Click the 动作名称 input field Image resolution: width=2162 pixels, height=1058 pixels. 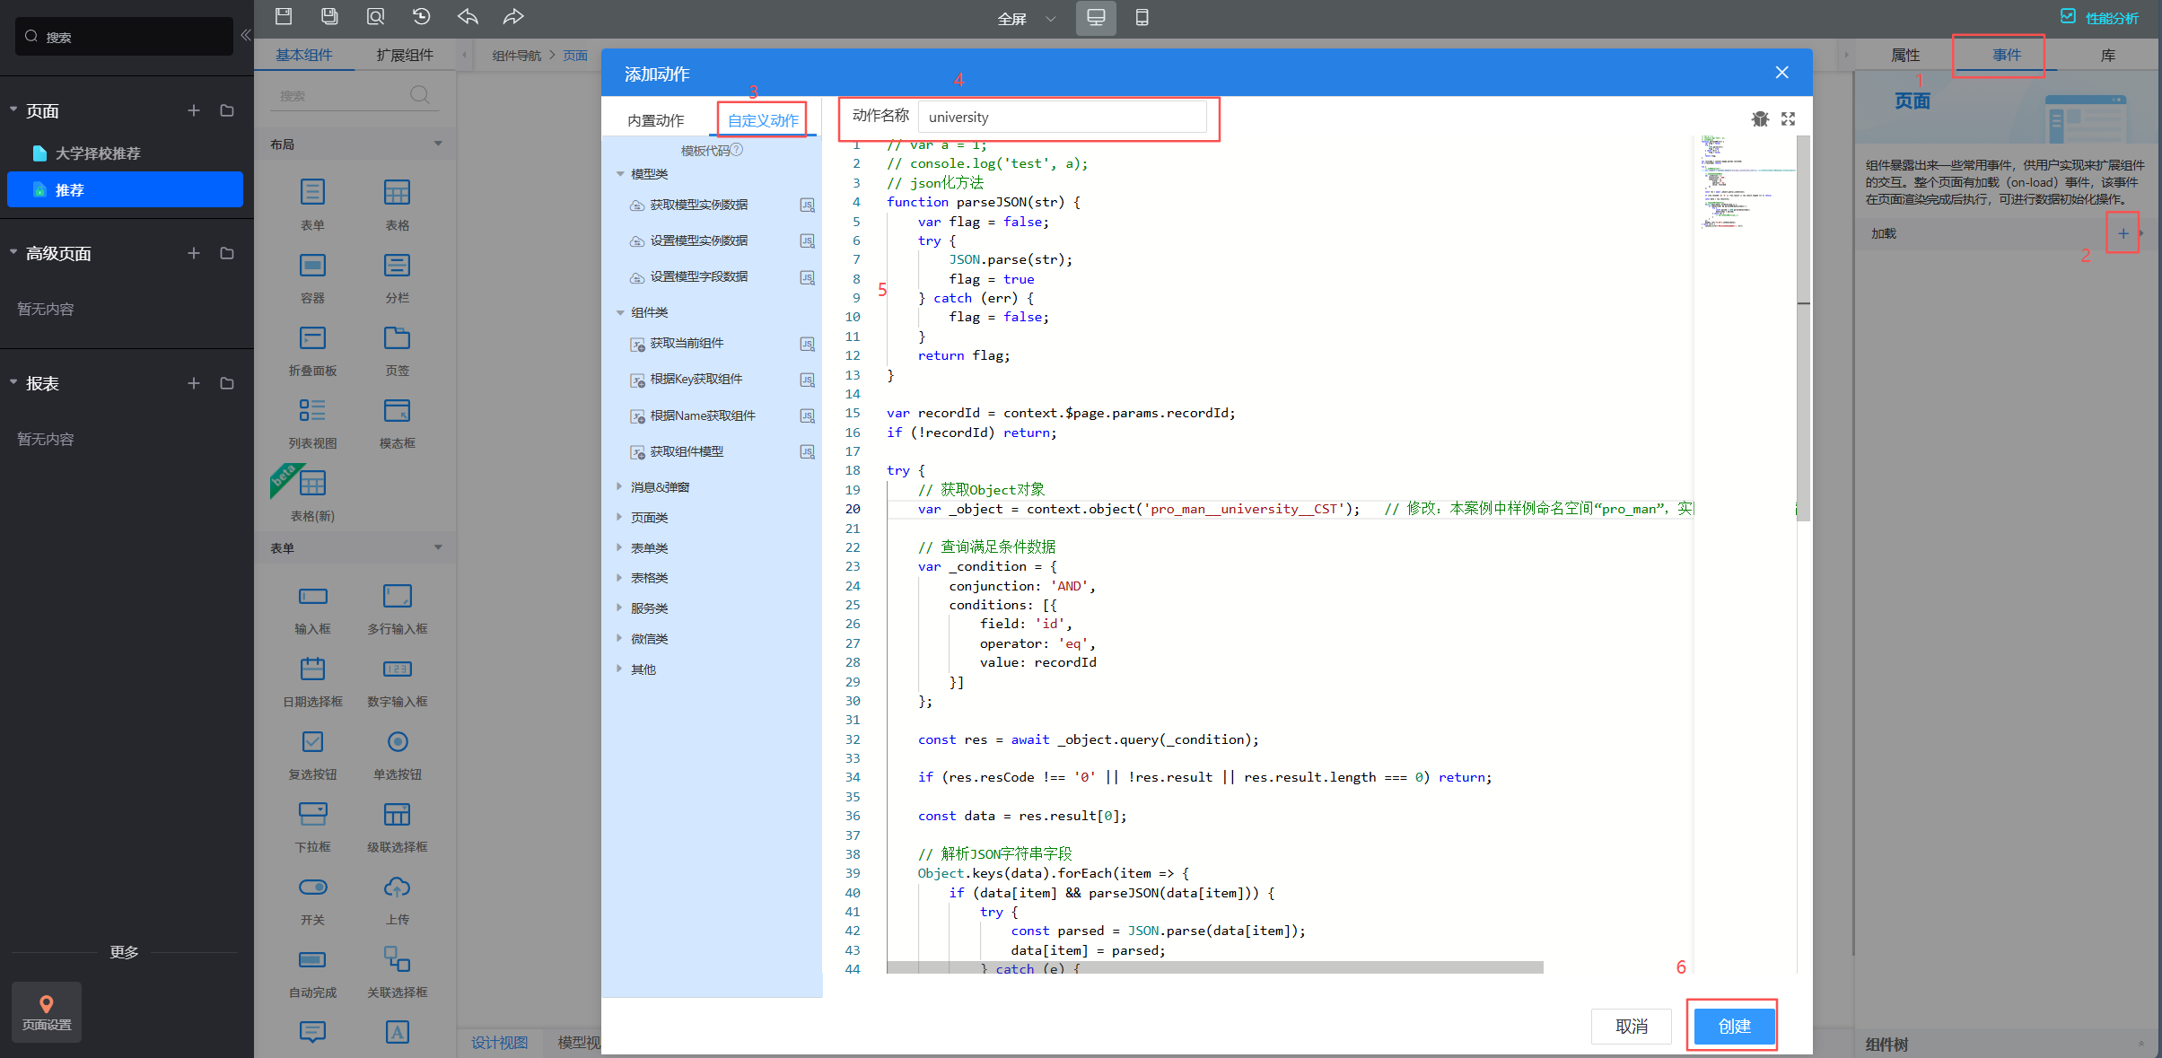(x=1062, y=118)
